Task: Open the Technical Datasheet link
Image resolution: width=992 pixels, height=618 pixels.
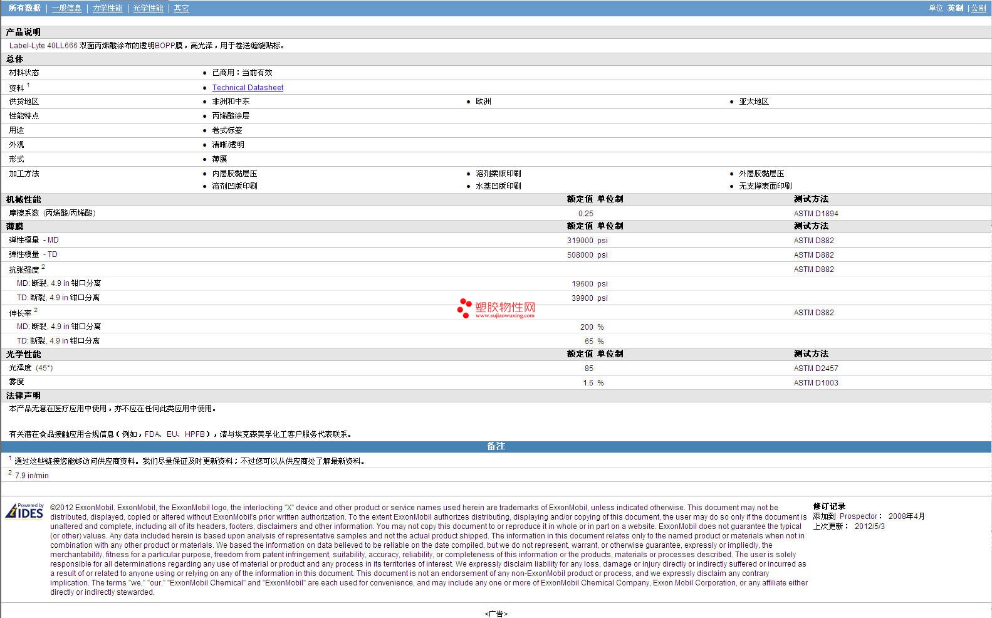Action: [x=248, y=88]
